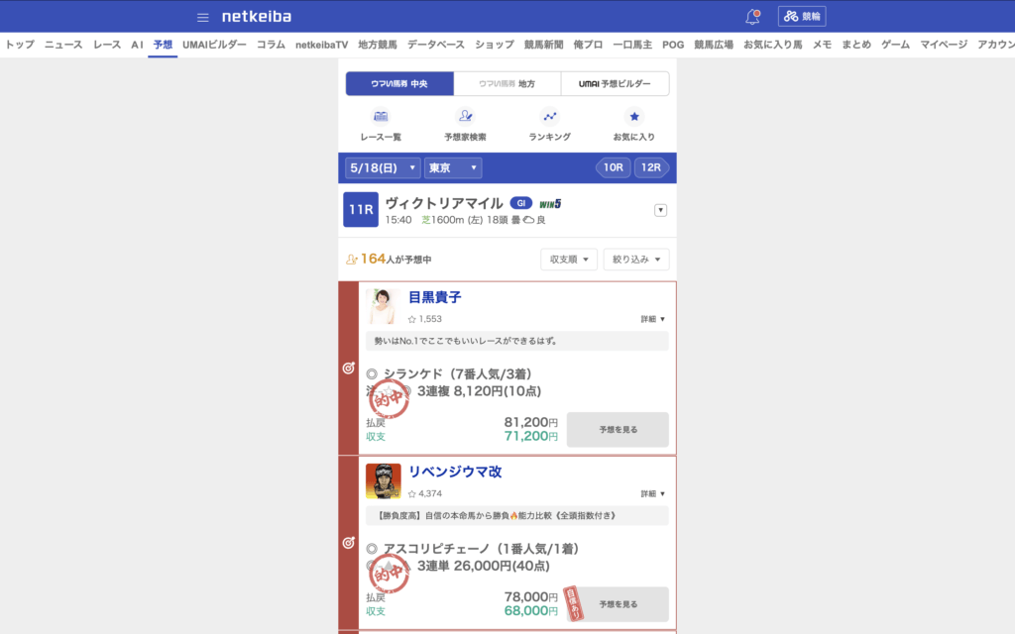
Task: Select the ウマい馬券 地方 tab
Action: (x=507, y=83)
